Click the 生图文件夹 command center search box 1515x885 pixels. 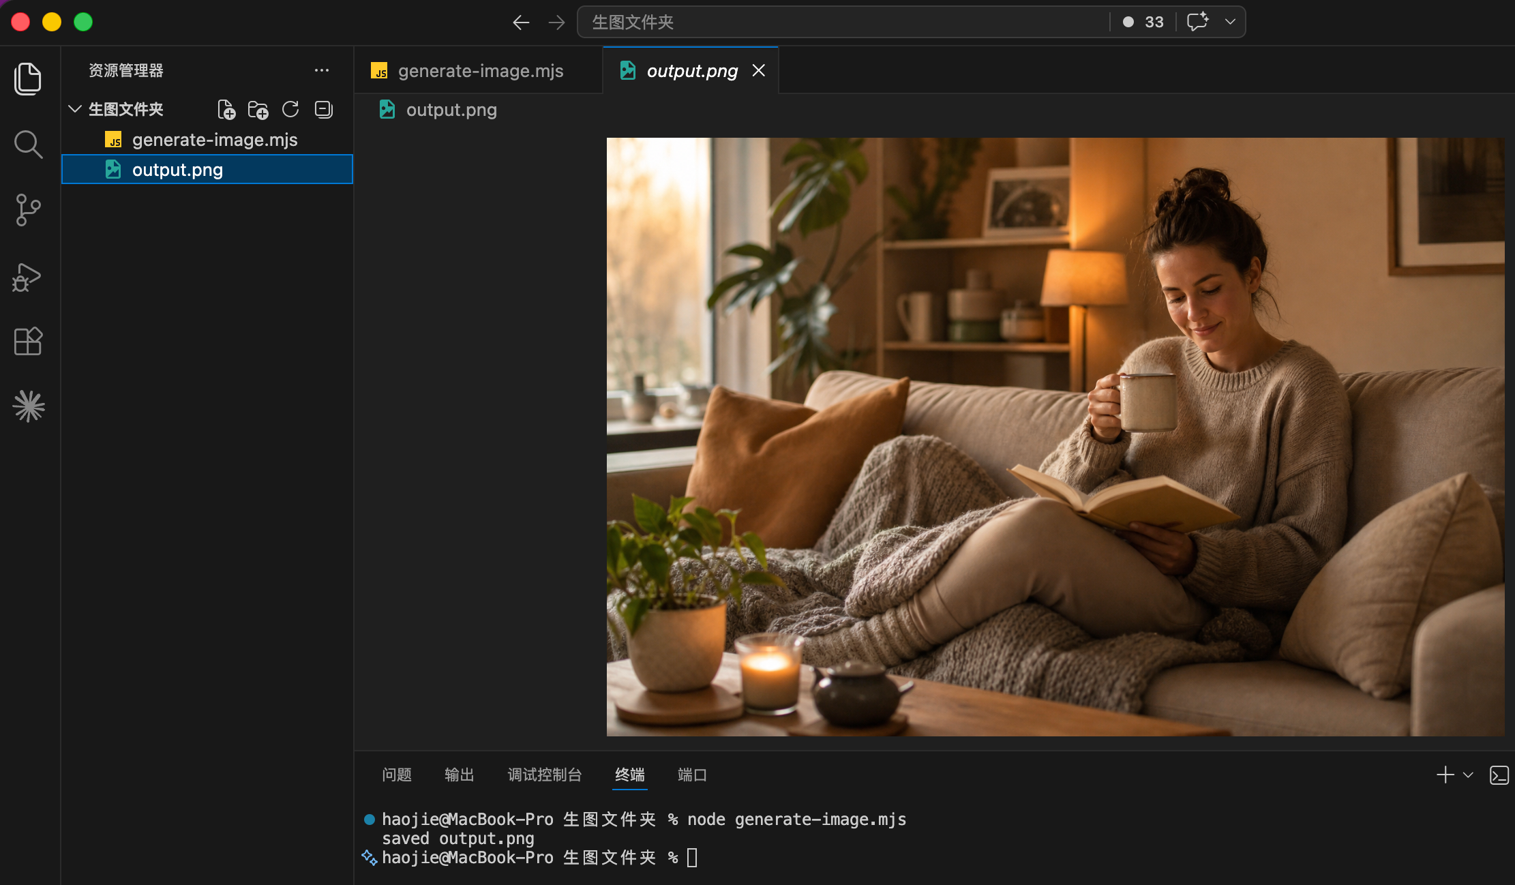844,22
